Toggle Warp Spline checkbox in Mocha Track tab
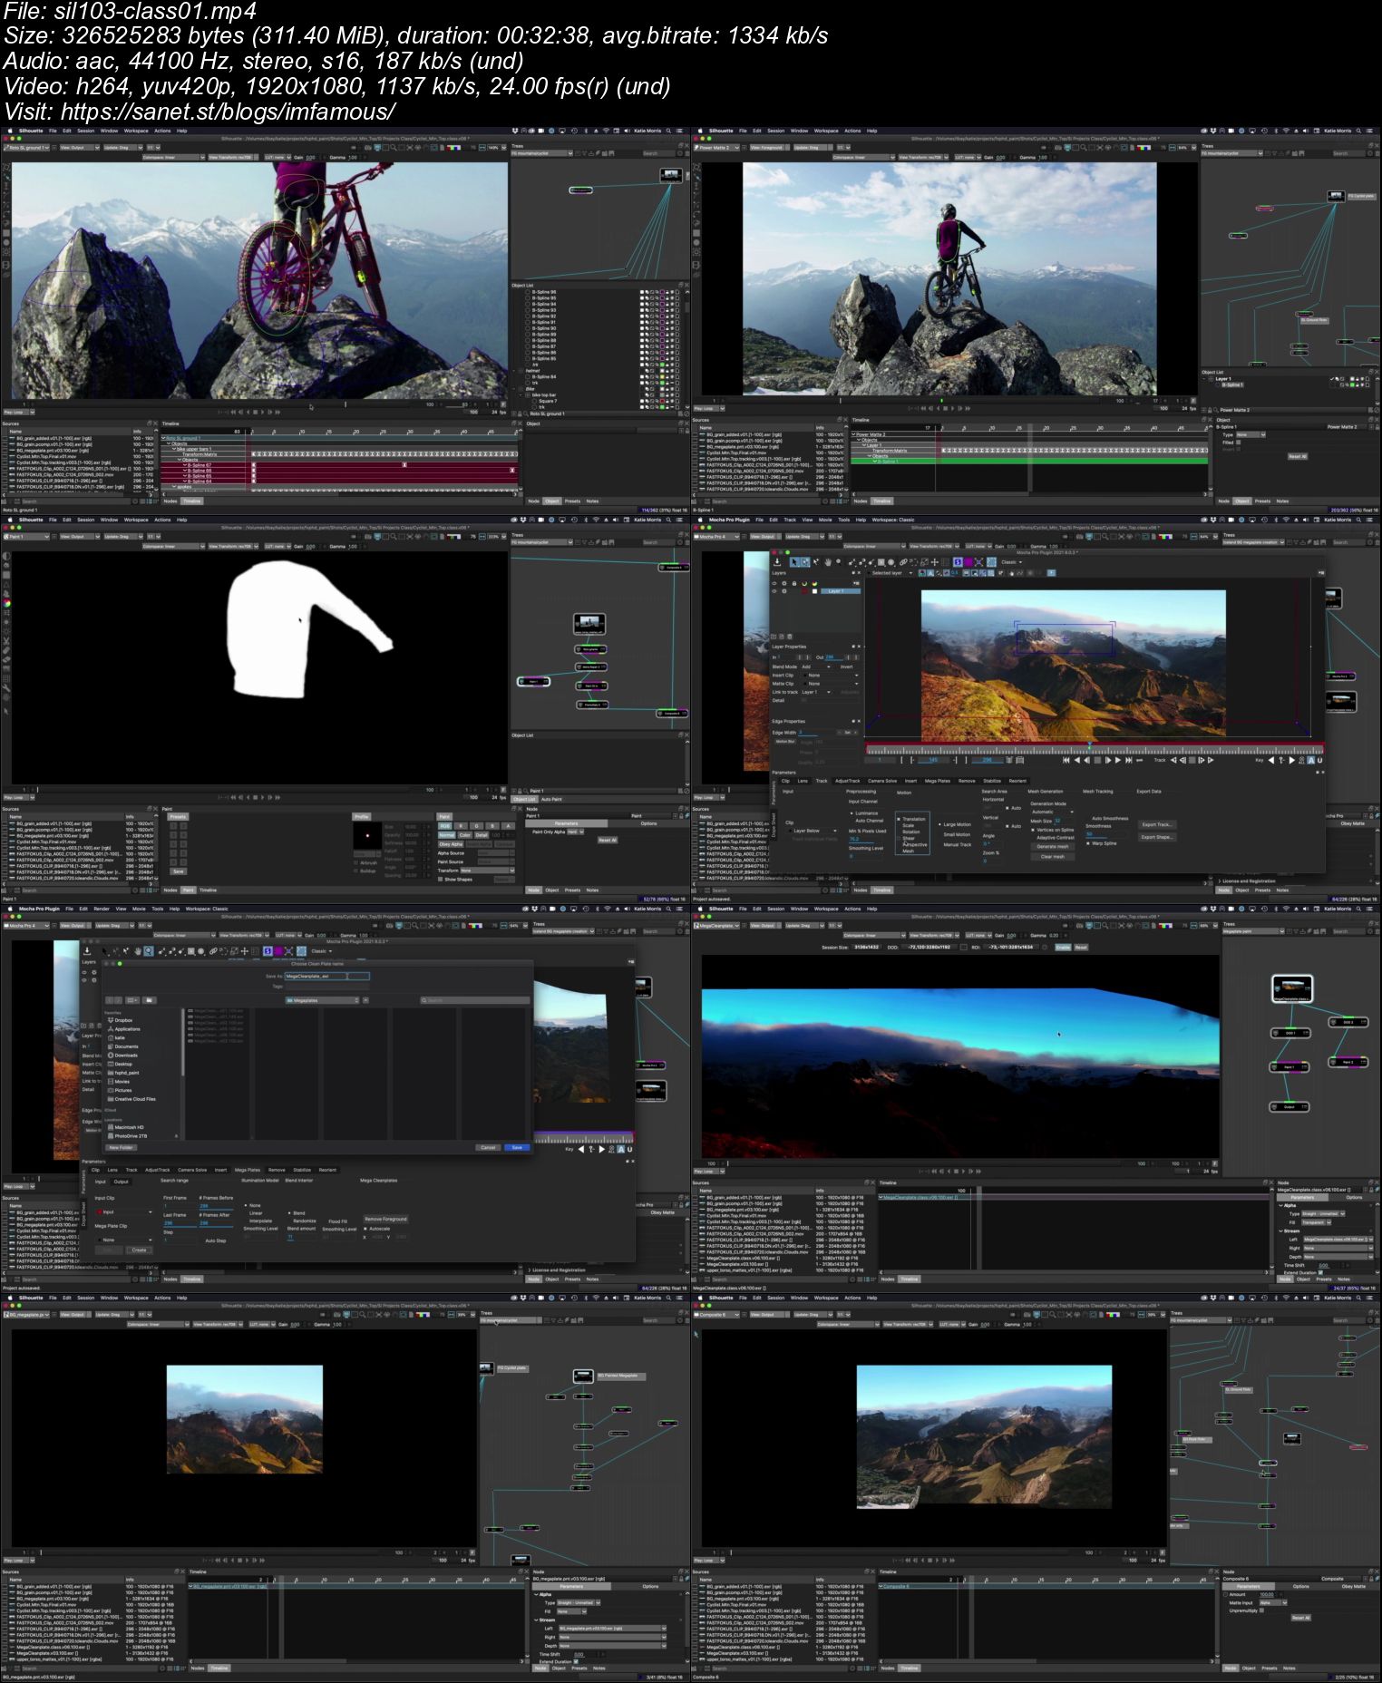1382x1683 pixels. click(x=1088, y=843)
